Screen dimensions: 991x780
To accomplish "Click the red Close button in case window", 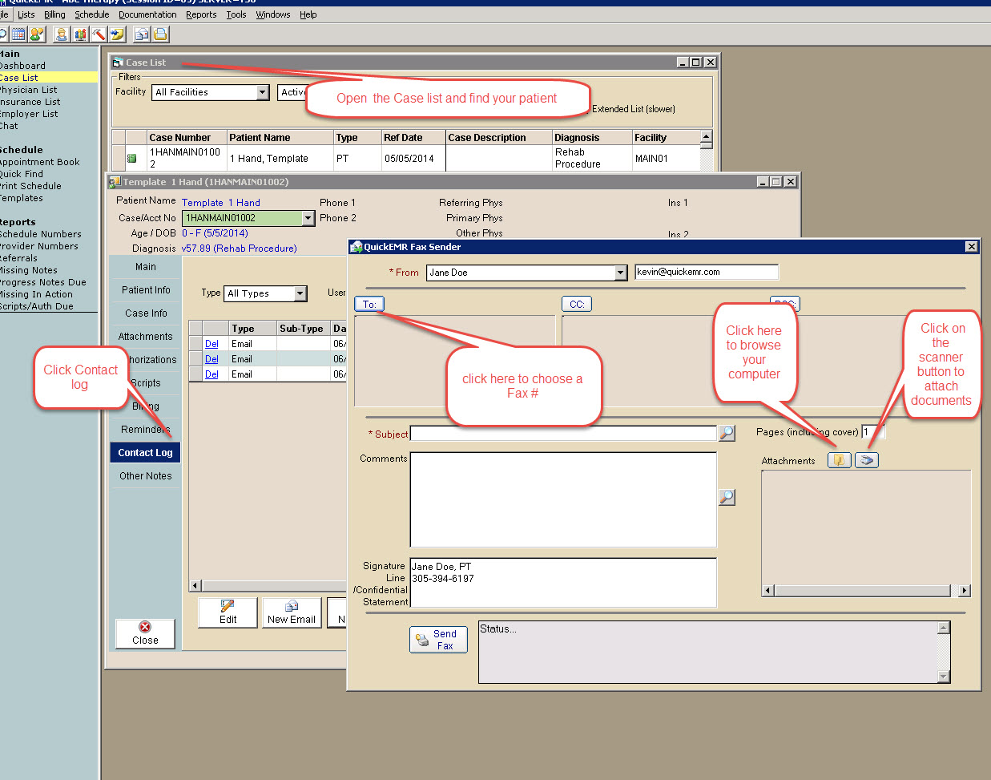I will point(145,633).
